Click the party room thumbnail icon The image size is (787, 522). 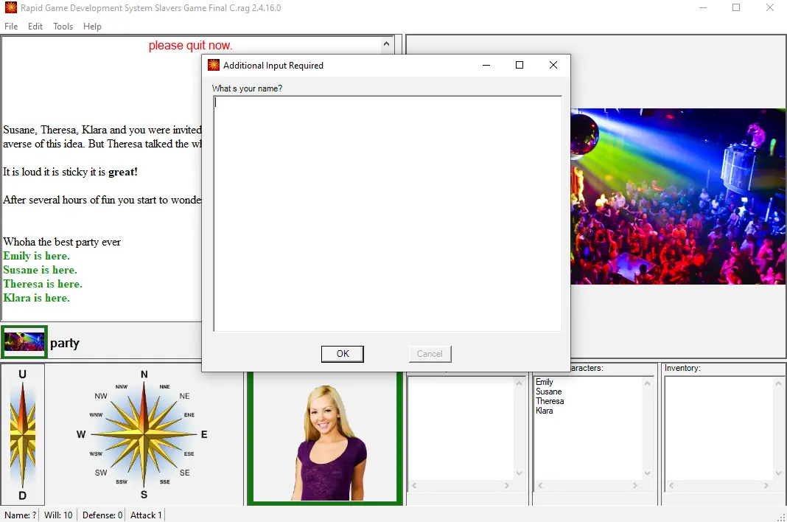pyautogui.click(x=24, y=343)
